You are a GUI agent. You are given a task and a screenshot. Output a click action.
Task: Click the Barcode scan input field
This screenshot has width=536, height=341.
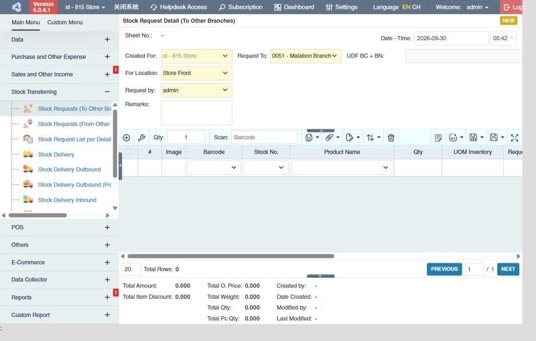coord(264,137)
